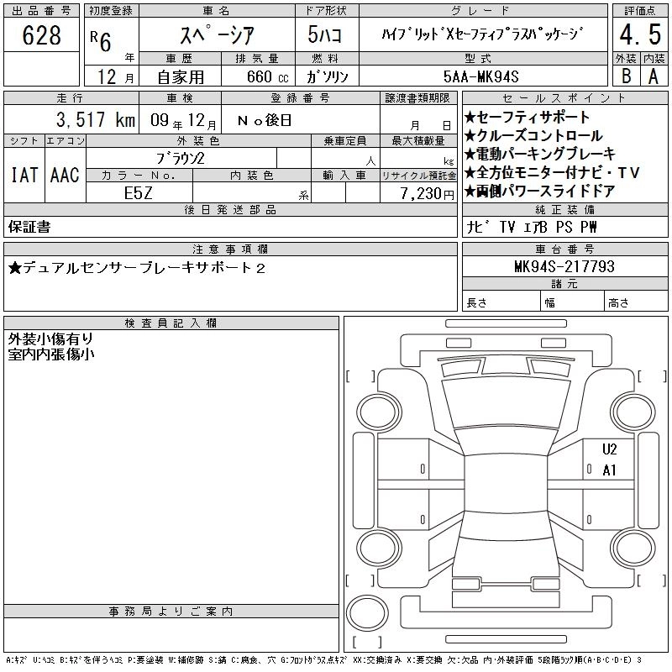Click inspector note 室内内張傷小

51,354
